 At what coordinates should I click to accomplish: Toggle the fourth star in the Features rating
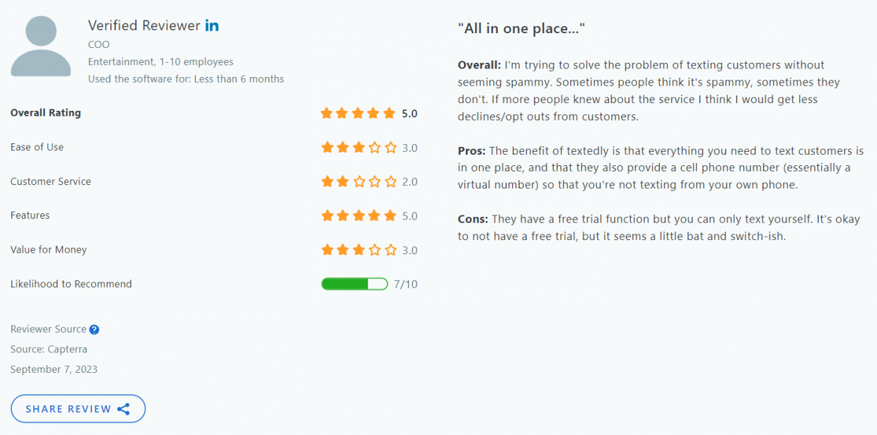pyautogui.click(x=374, y=215)
